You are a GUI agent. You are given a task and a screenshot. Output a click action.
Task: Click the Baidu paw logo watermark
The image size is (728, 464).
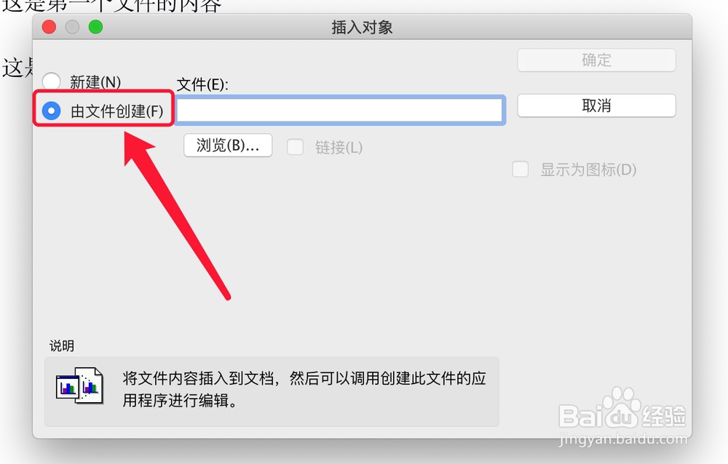pos(622,408)
